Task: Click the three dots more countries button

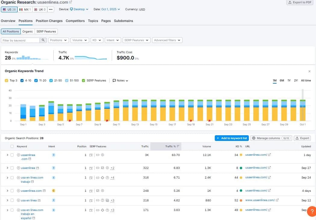Action: point(51,9)
